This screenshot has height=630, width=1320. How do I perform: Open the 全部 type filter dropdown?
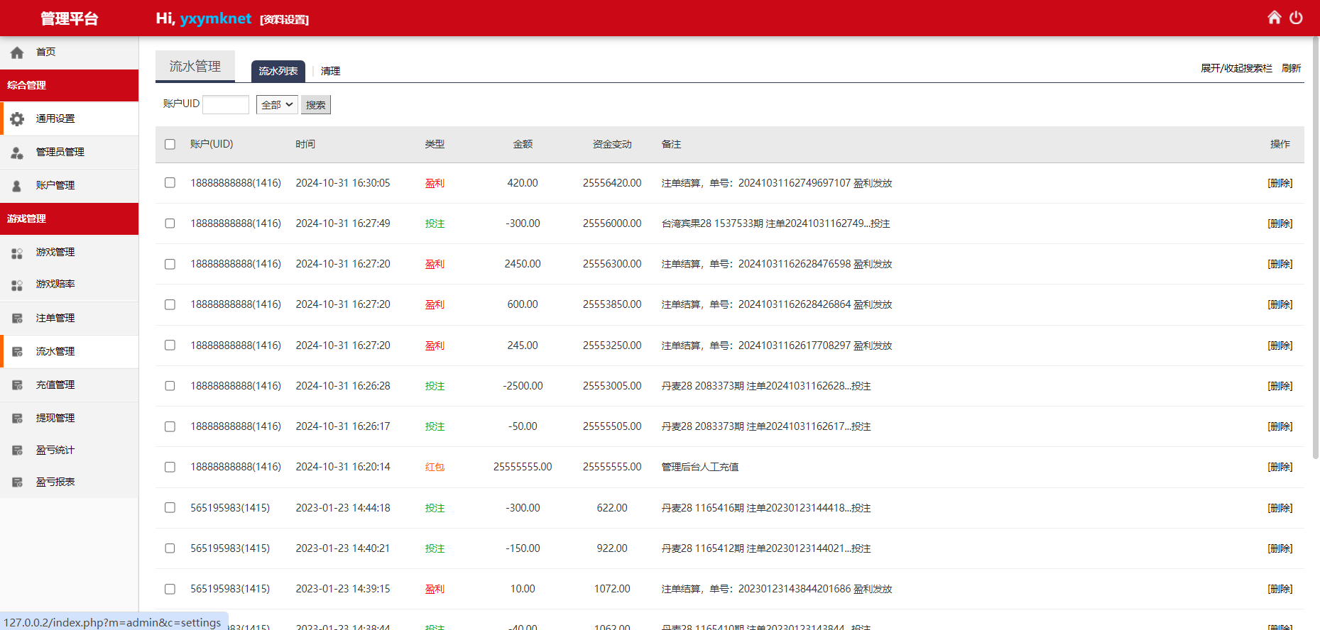[277, 104]
